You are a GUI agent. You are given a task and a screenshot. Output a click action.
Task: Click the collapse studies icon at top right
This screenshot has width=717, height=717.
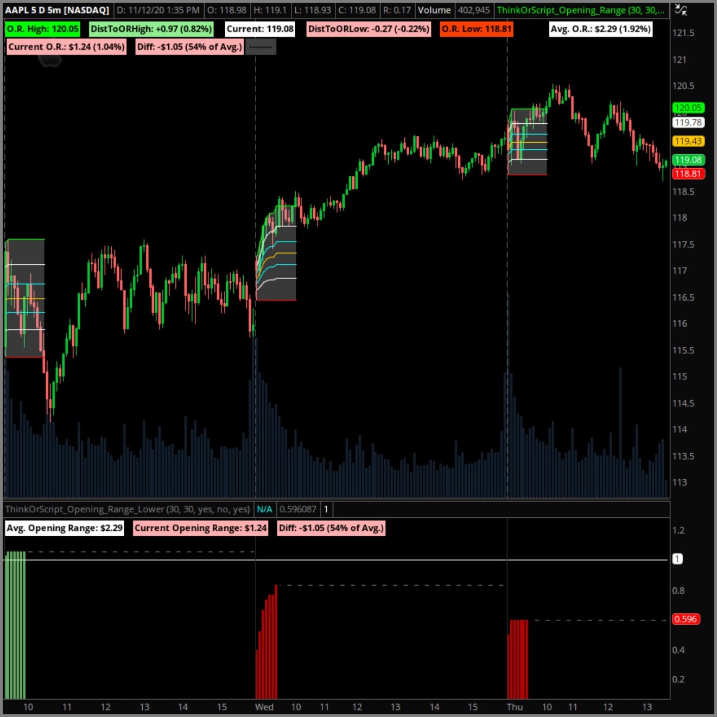681,9
